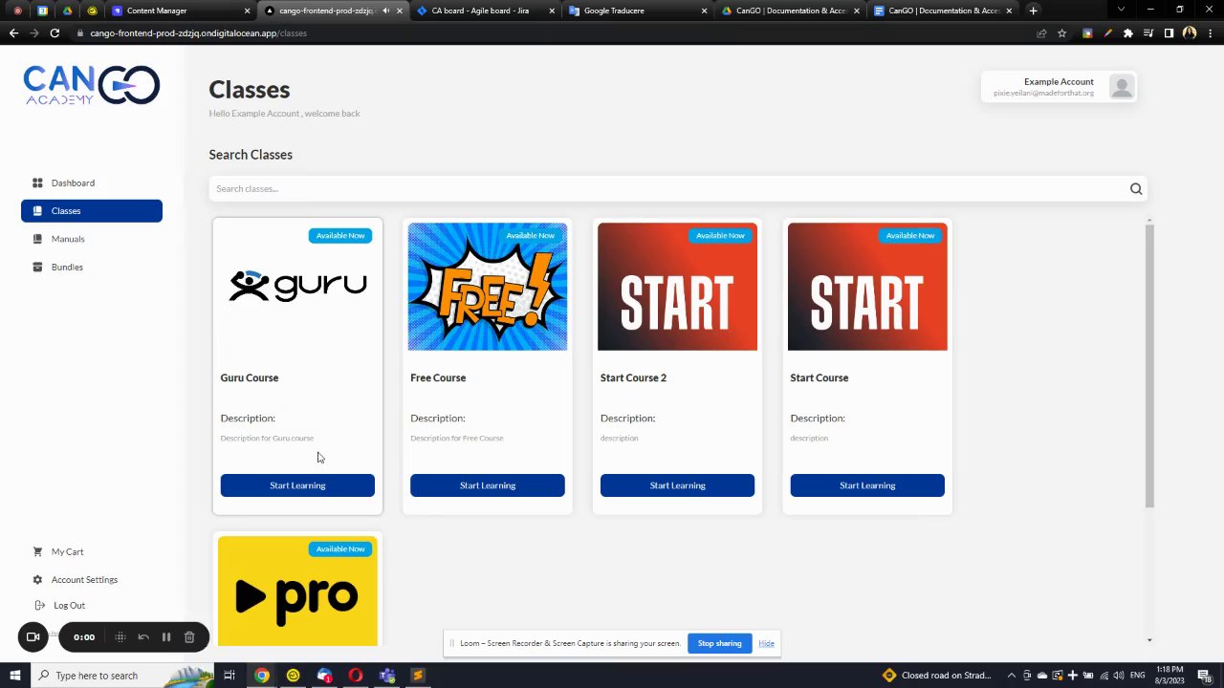Click the Loom drag handle grid icon
This screenshot has height=688, width=1224.
[120, 637]
